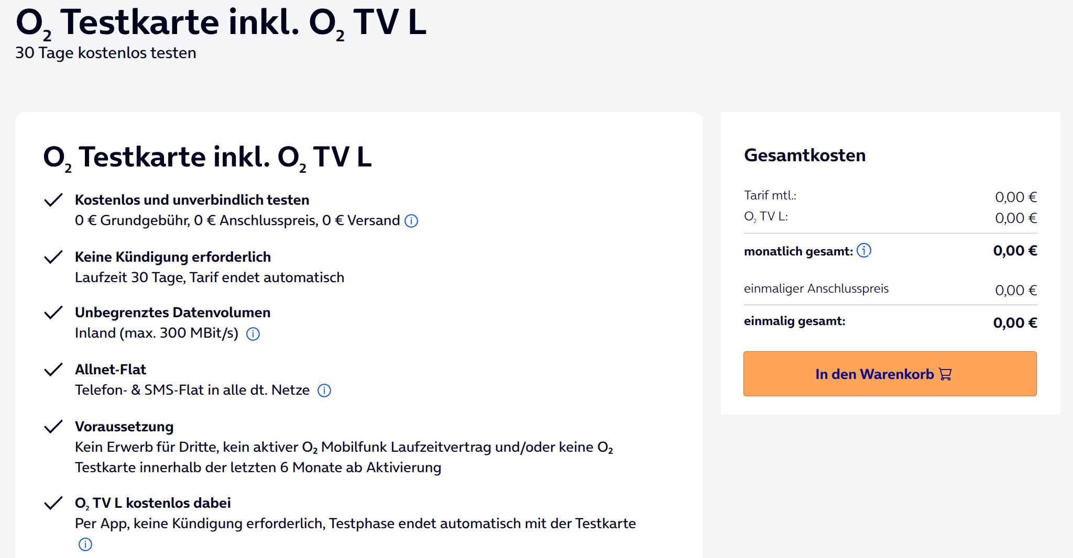Click checkmark next to Unbegrenztes Datenvolumen

(53, 313)
